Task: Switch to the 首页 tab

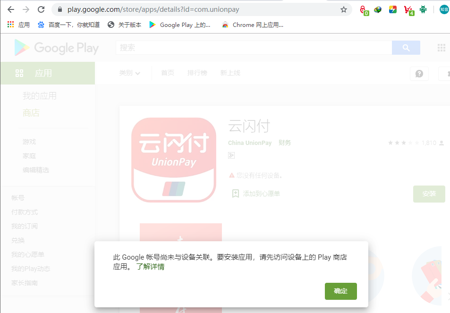Action: (x=168, y=73)
